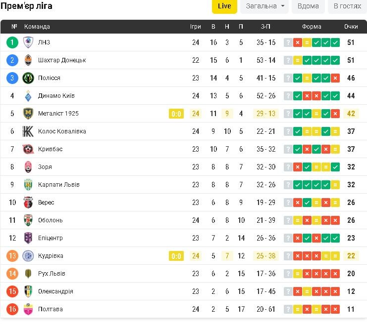Viewport: 367px width, 330px height.
Task: Click the 0:0 live score for Металіст 1925
Action: pyautogui.click(x=176, y=114)
